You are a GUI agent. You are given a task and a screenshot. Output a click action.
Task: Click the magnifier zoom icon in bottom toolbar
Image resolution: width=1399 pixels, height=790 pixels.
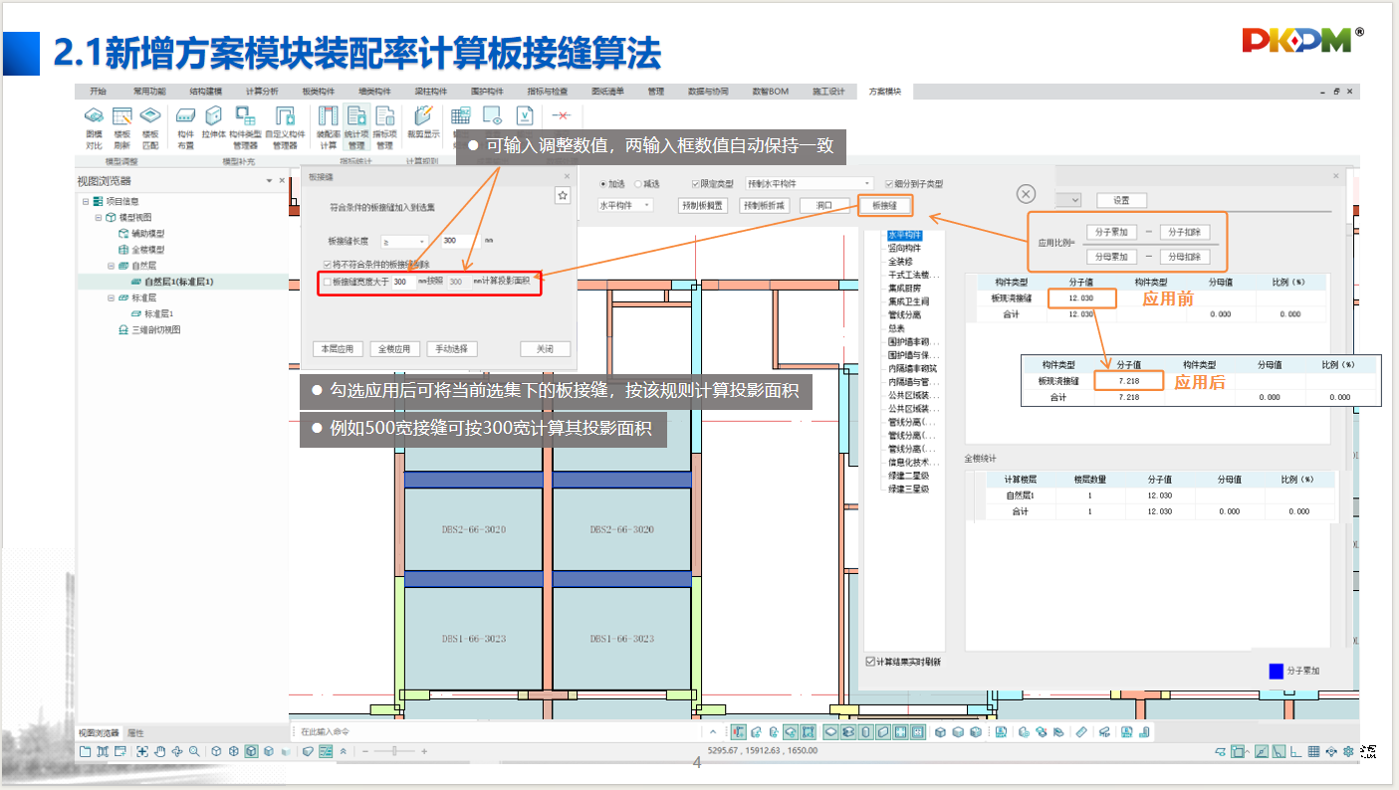coord(194,751)
